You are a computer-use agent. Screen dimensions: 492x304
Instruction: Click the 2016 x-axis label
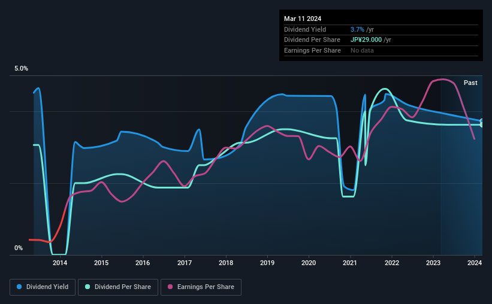pyautogui.click(x=143, y=263)
